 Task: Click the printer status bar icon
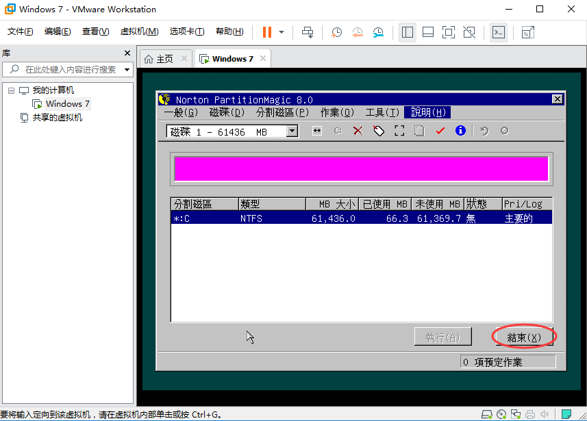[530, 414]
